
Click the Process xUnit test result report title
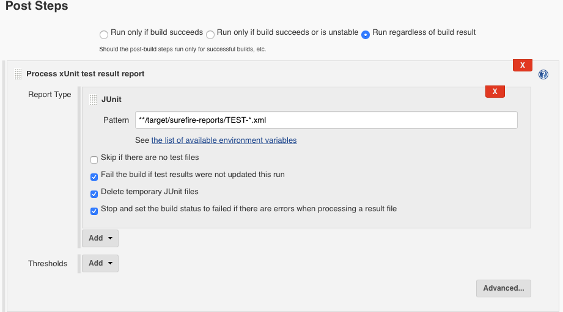pos(86,73)
